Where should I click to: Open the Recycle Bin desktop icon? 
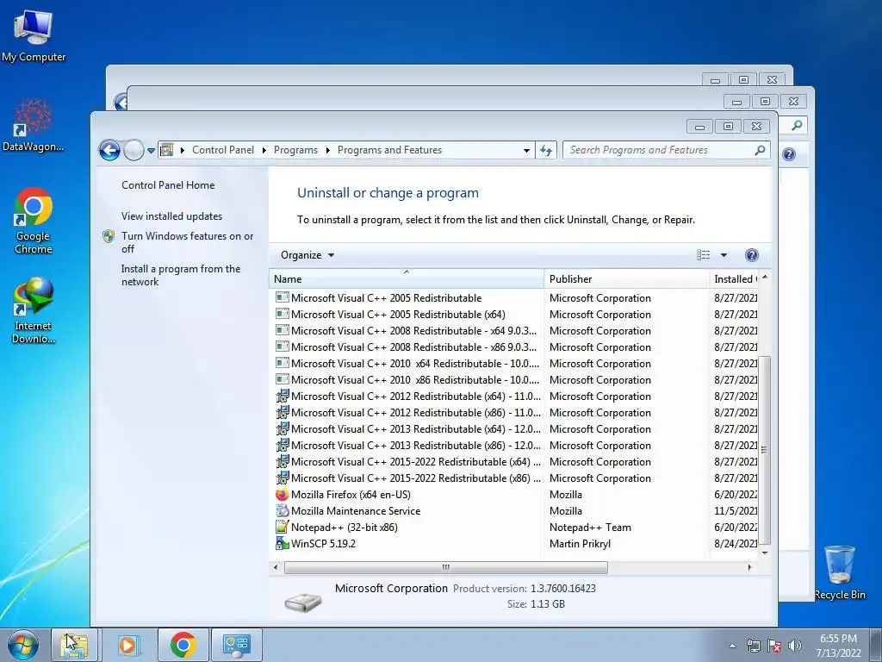840,572
